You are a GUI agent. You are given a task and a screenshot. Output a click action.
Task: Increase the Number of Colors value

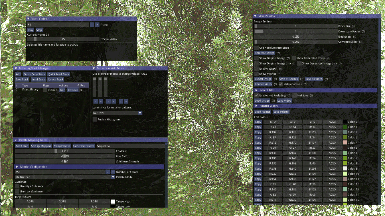pyautogui.click(x=113, y=172)
